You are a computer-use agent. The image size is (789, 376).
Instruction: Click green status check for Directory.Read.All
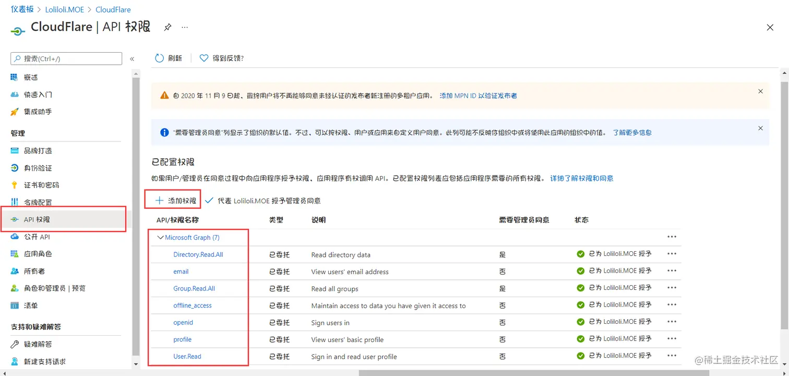(x=580, y=254)
